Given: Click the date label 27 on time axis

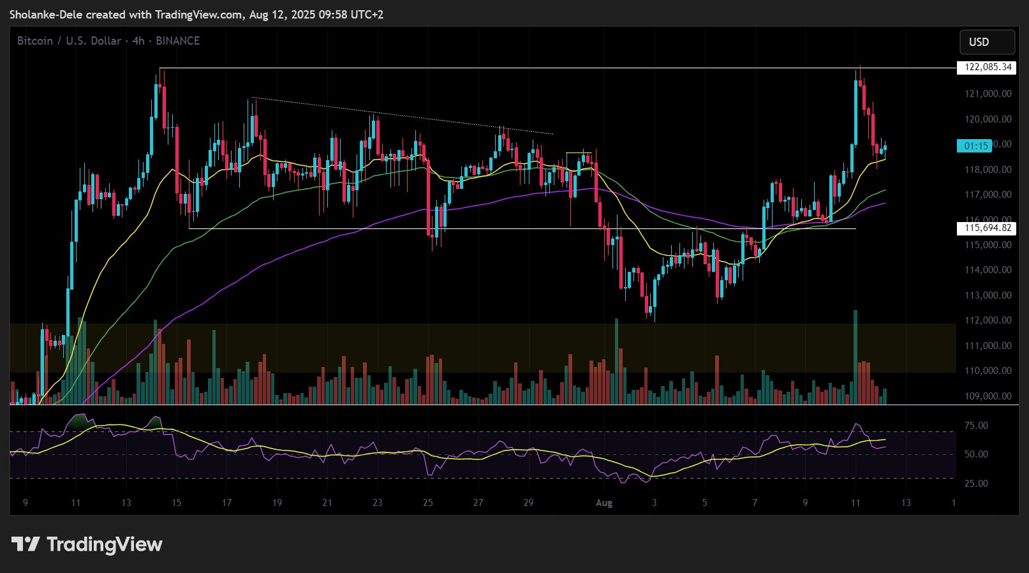Looking at the screenshot, I should [x=478, y=503].
